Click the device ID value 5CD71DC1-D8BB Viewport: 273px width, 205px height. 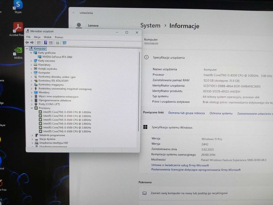pos(232,86)
